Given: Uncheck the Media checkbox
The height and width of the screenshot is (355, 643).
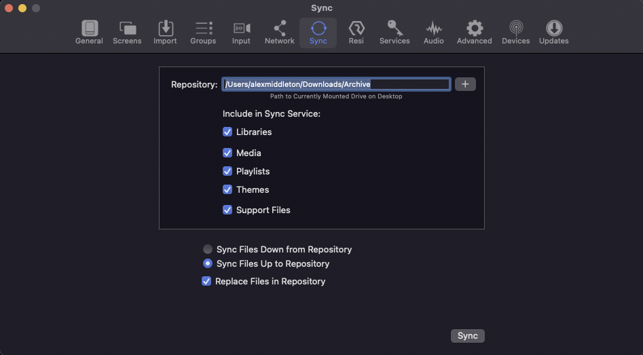Looking at the screenshot, I should (x=227, y=153).
